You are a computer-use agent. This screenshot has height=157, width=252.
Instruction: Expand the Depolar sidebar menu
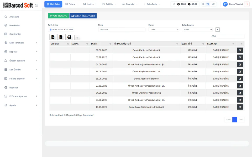pos(21,52)
